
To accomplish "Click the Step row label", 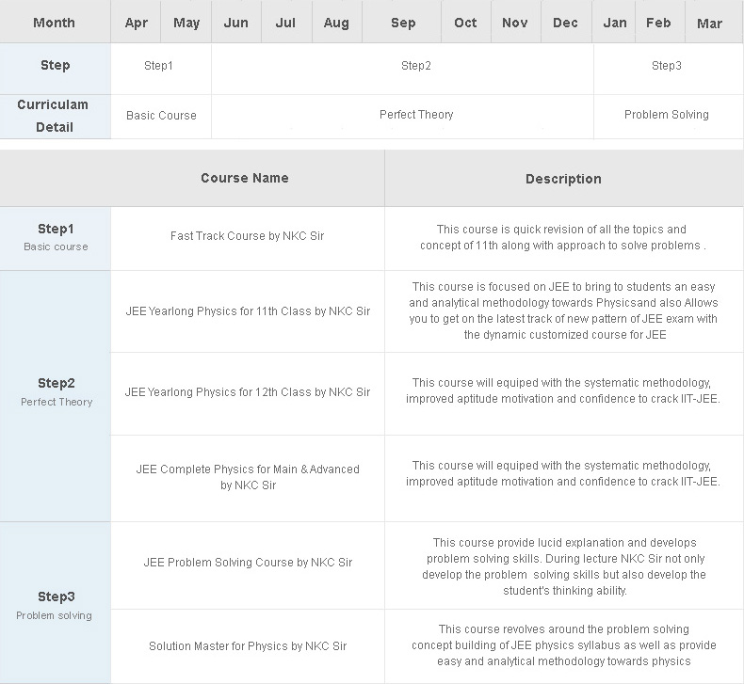I will [x=55, y=69].
